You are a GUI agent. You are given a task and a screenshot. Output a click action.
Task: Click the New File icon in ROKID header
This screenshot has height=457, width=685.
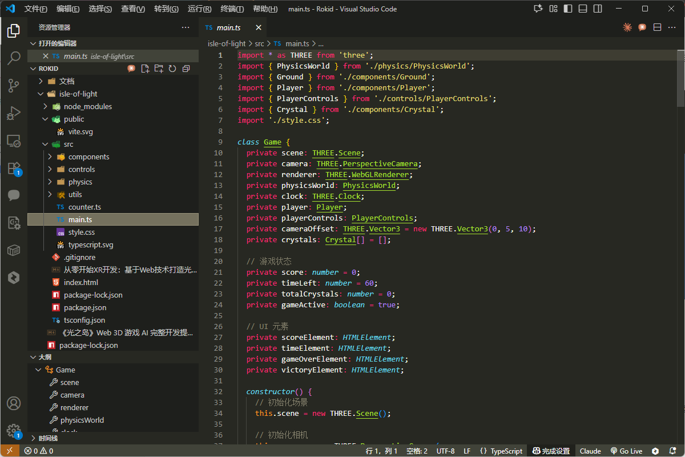(145, 69)
